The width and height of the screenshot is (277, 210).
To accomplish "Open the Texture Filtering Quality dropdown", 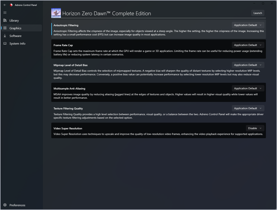I will [x=248, y=108].
